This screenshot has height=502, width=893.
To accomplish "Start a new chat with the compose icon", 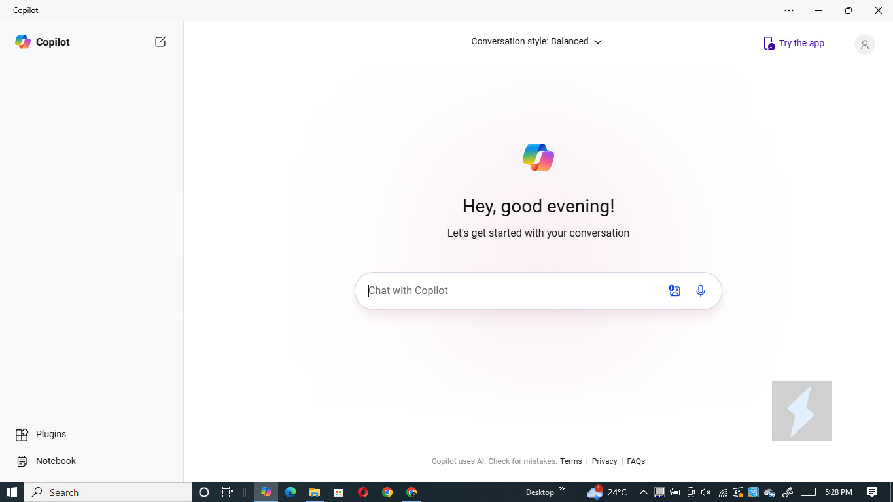I will [160, 42].
